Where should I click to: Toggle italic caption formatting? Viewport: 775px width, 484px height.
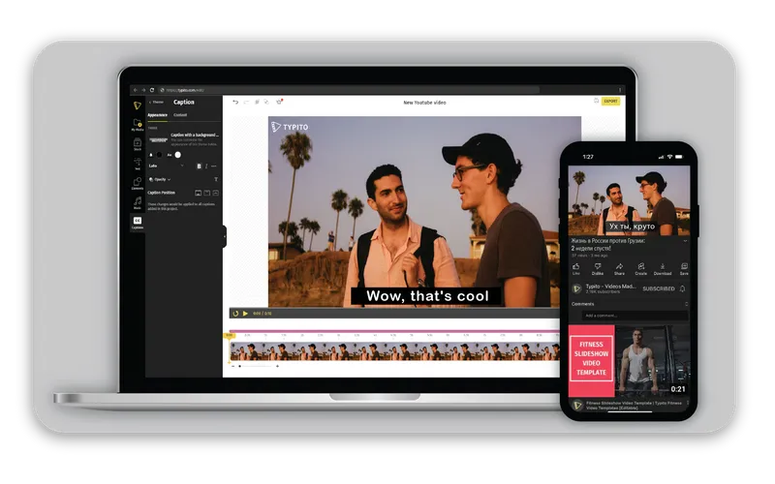206,166
